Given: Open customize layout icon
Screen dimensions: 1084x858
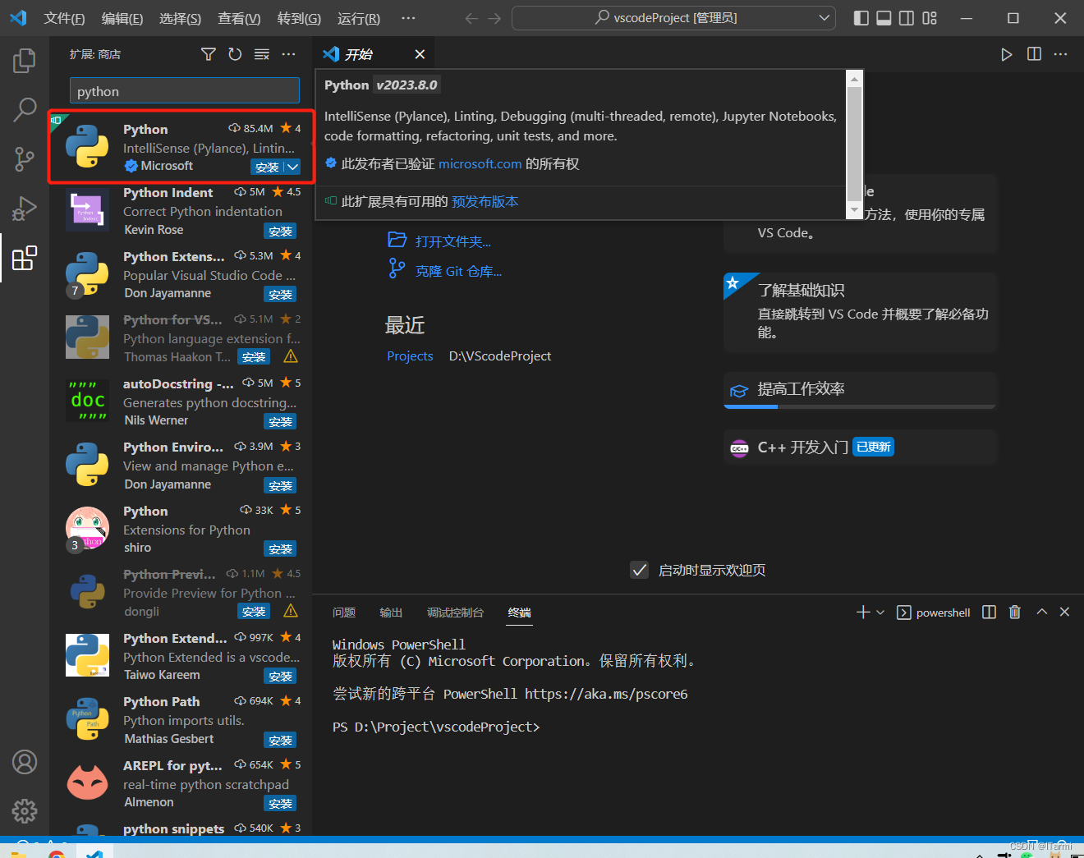Looking at the screenshot, I should click(930, 18).
